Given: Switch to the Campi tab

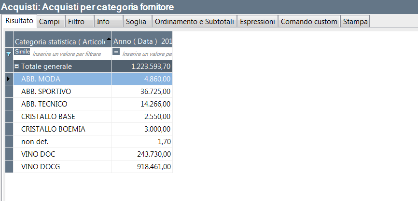Looking at the screenshot, I should coord(49,22).
